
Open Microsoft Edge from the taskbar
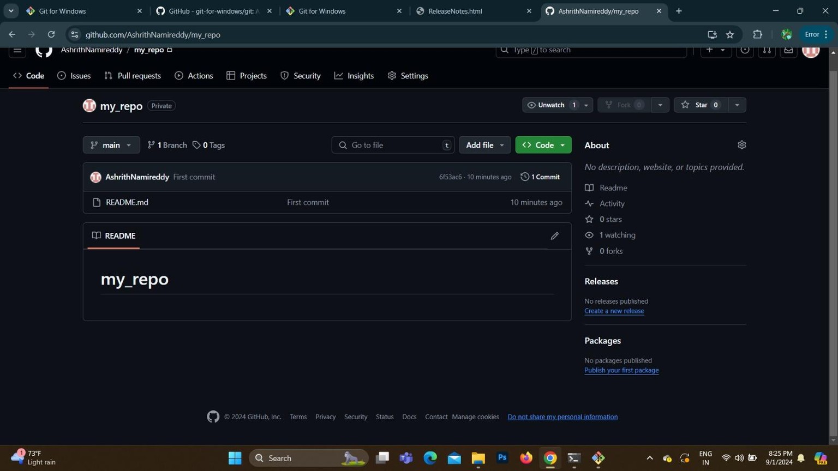point(430,458)
